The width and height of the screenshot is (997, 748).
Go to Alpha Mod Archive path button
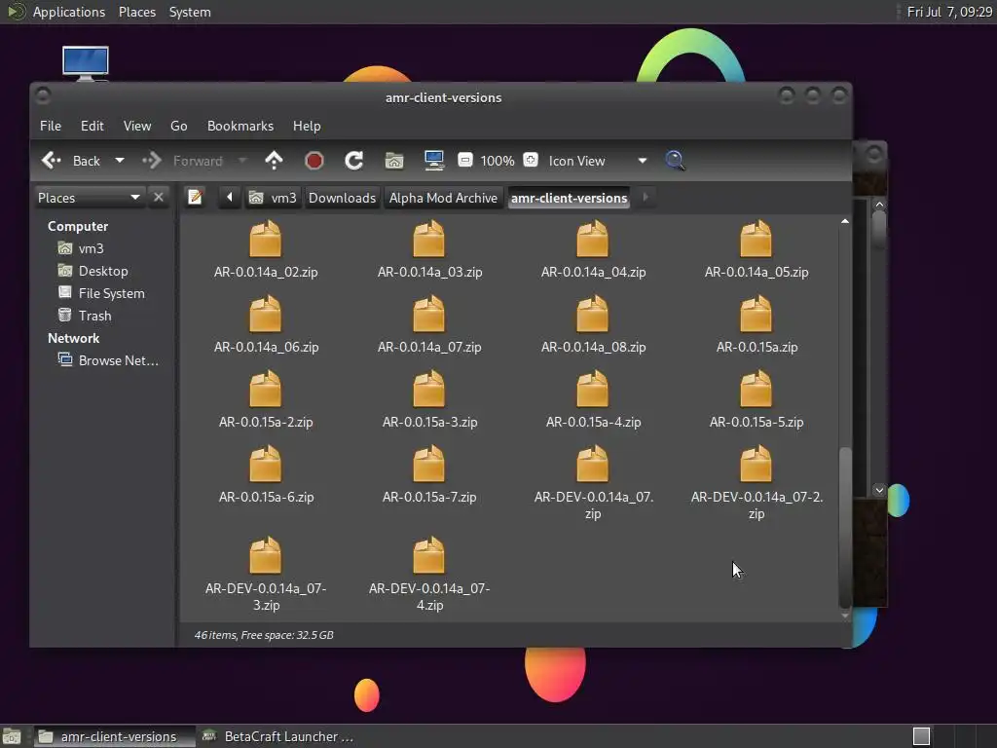pos(443,198)
